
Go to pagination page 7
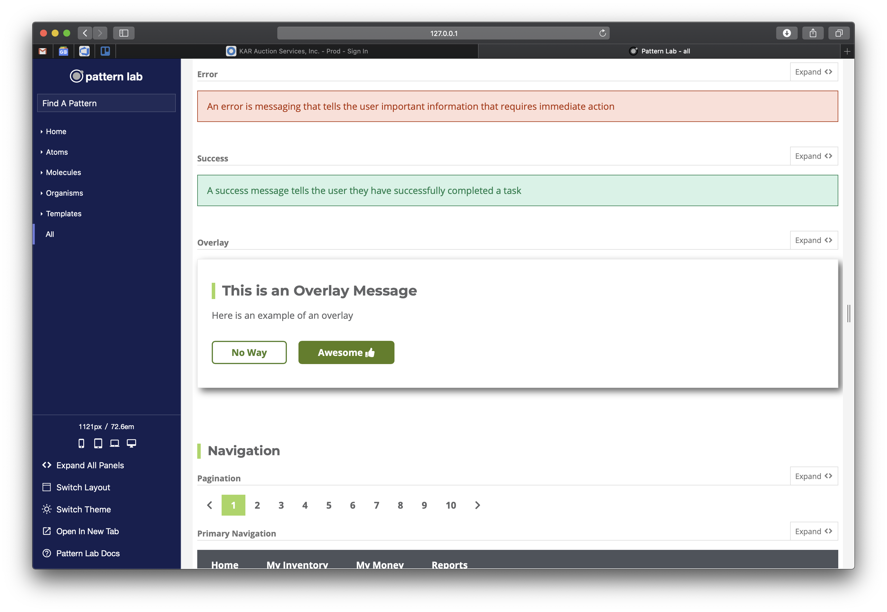(376, 505)
